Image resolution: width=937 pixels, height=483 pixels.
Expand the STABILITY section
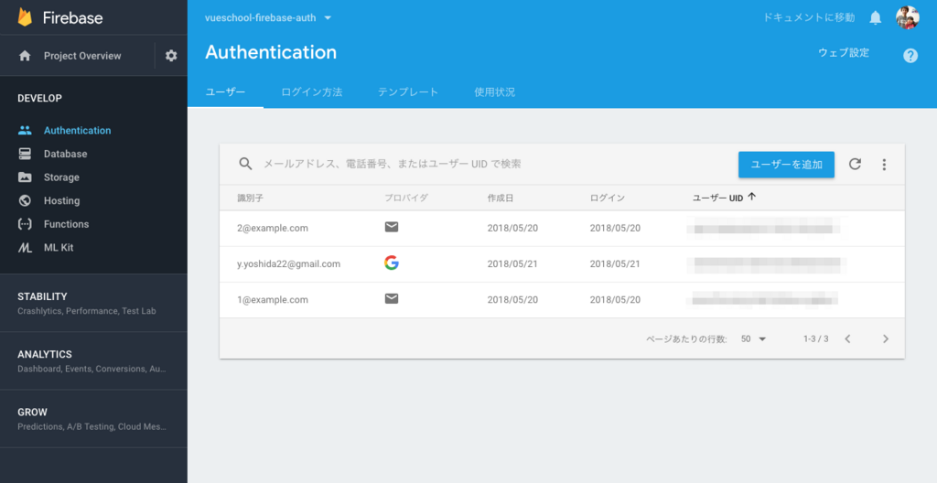click(x=93, y=303)
